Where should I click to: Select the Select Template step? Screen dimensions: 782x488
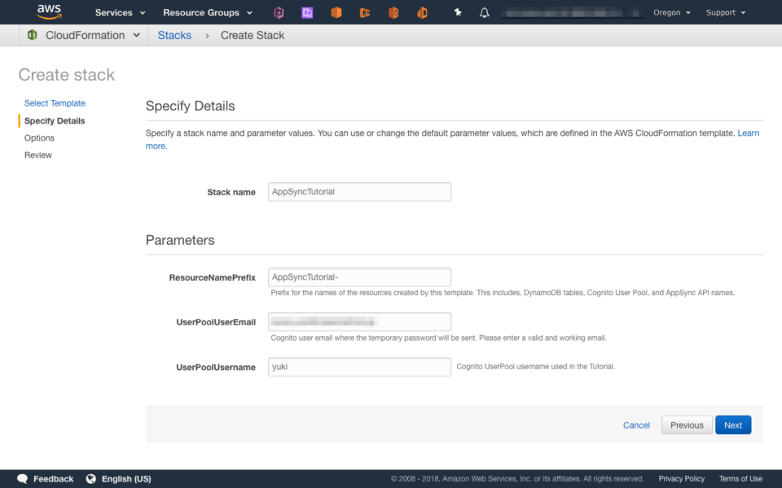click(55, 103)
